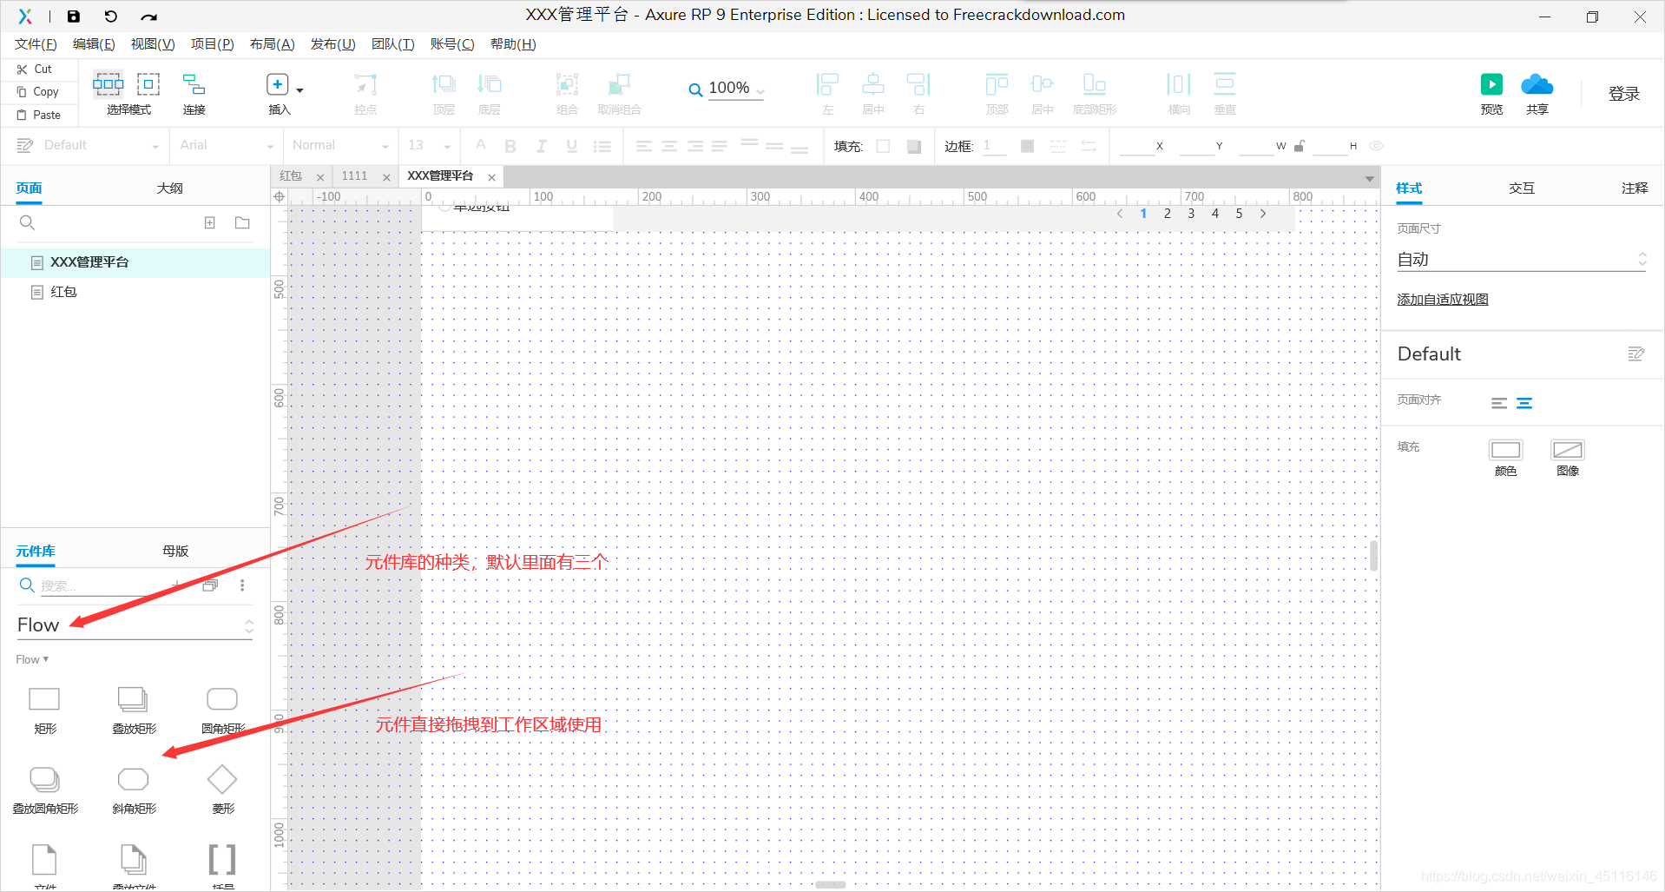Click the Cut scissors button
Image resolution: width=1665 pixels, height=892 pixels.
35,69
